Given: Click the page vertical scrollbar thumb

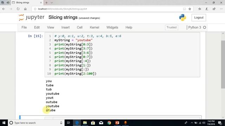Looking at the screenshot, I should click(x=223, y=65).
